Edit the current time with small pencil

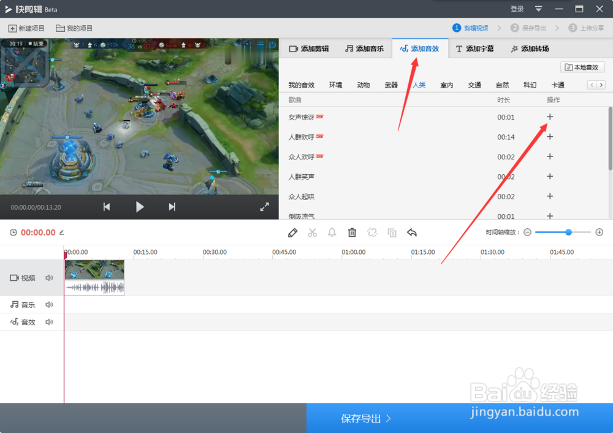point(62,232)
